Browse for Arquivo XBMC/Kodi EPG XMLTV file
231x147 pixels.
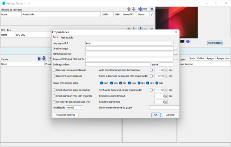[176, 59]
